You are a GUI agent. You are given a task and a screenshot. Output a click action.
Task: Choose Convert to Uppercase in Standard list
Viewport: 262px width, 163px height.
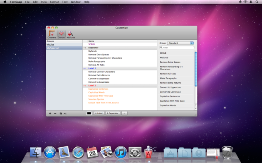(x=170, y=87)
